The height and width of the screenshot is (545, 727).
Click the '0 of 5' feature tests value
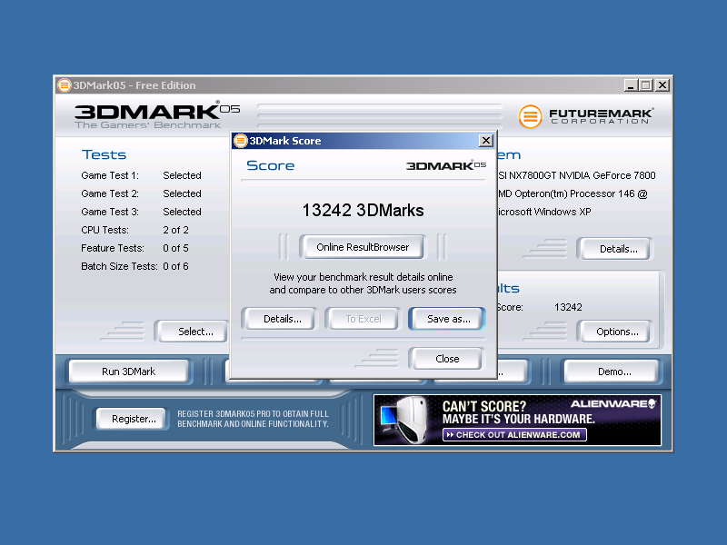pos(175,248)
